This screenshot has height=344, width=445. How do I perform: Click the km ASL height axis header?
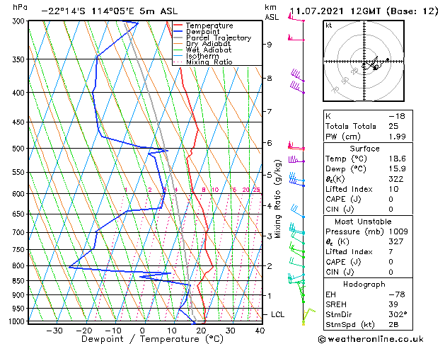click(272, 13)
